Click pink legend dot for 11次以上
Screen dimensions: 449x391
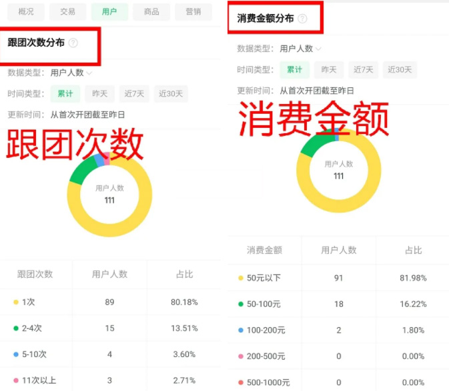coord(16,380)
